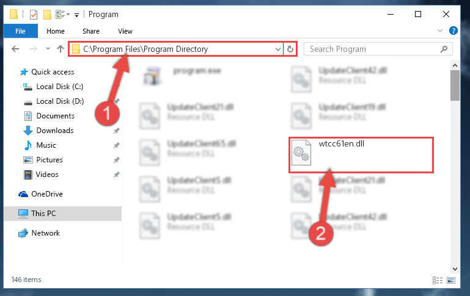Expand address bar history dropdown
The width and height of the screenshot is (470, 296).
click(278, 49)
